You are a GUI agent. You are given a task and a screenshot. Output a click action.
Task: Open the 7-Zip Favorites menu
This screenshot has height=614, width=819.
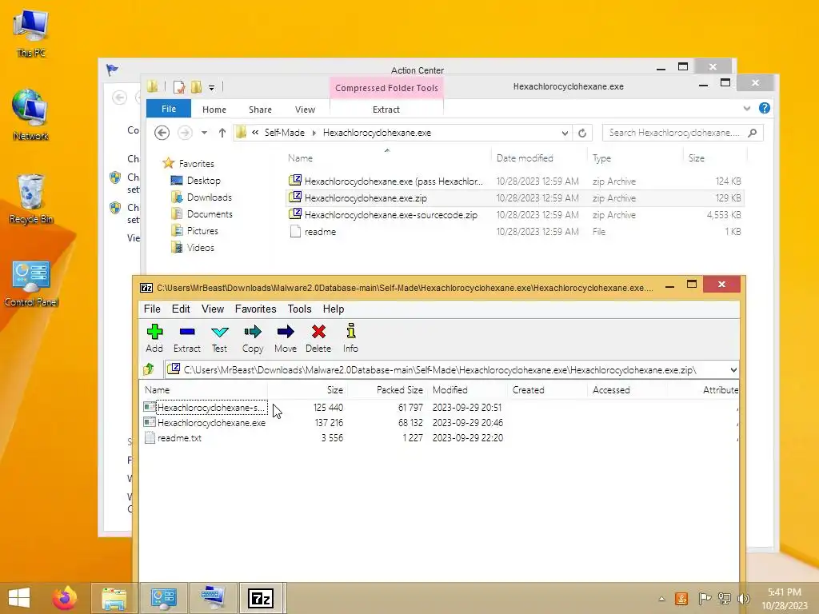tap(255, 309)
